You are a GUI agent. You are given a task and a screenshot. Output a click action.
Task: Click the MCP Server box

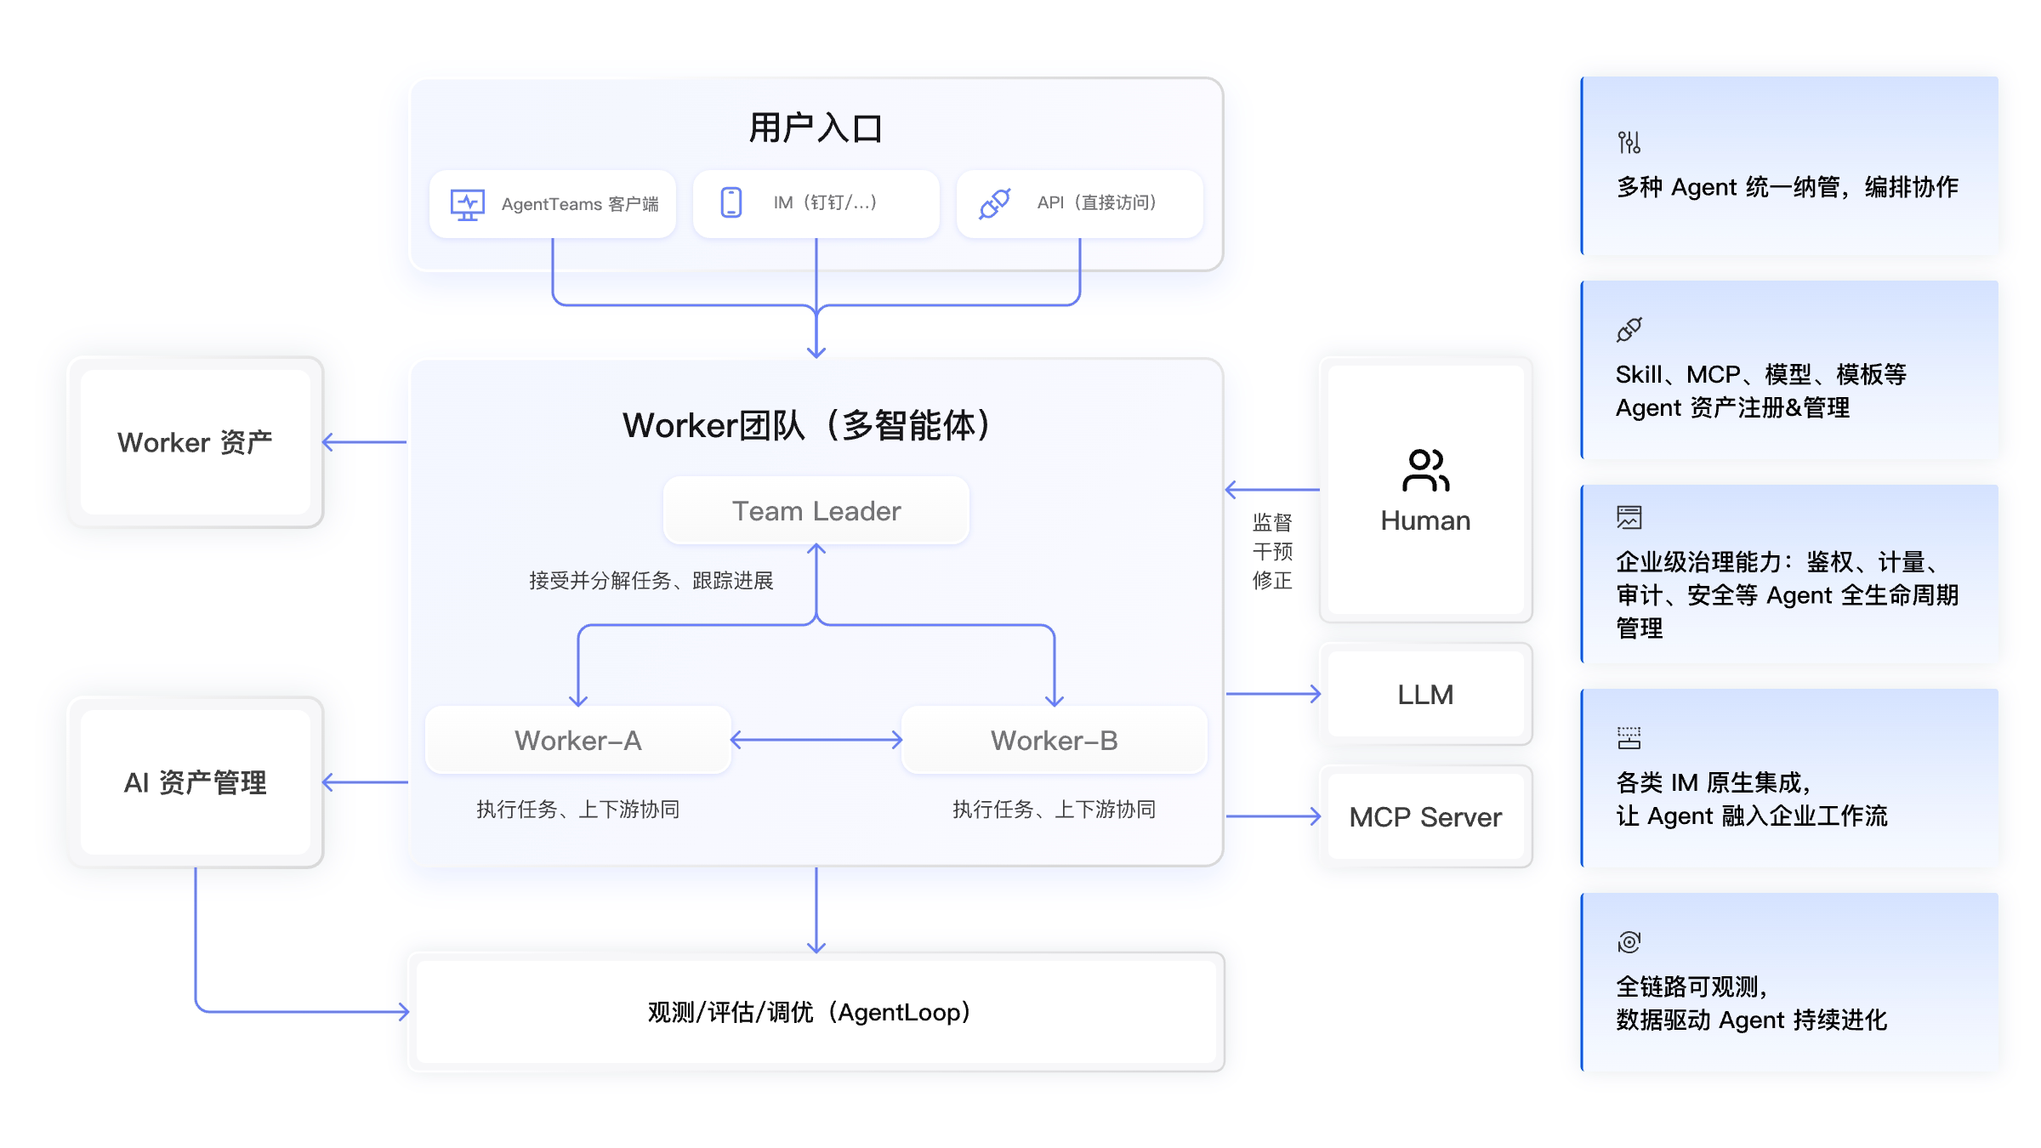pos(1426,816)
